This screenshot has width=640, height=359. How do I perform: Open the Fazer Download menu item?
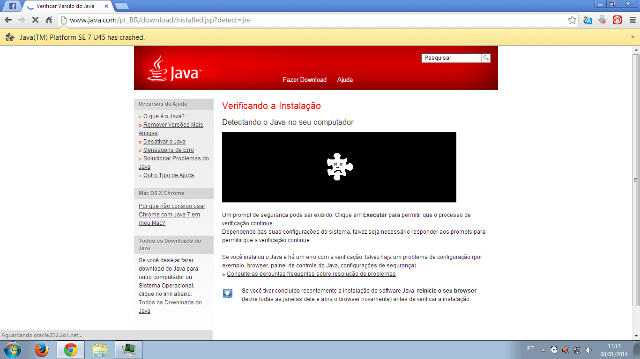pos(305,79)
